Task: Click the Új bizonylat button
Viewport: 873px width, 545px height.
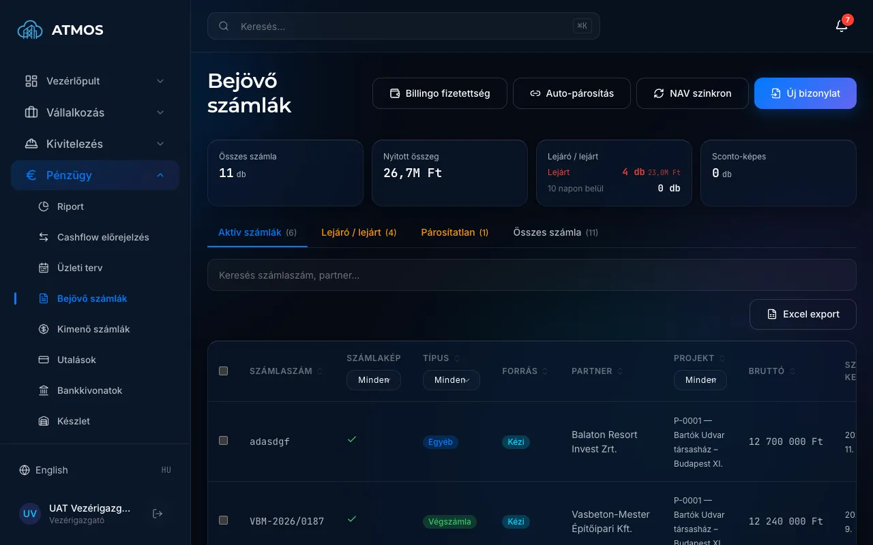Action: [805, 93]
